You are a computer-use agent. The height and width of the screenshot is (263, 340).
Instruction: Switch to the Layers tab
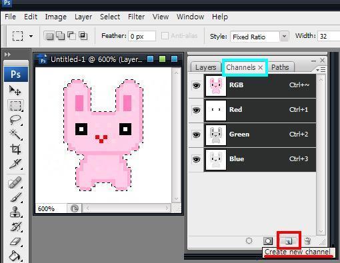205,67
